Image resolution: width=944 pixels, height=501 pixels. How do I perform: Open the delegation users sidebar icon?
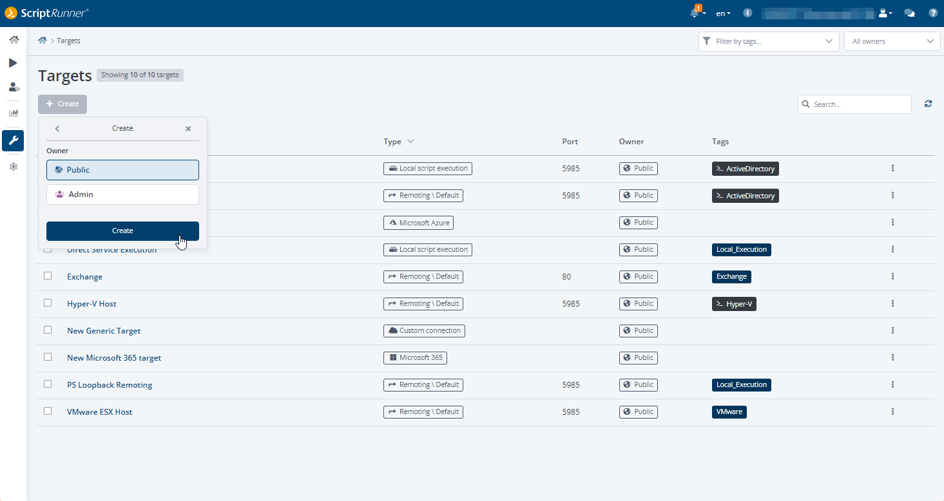(x=14, y=87)
